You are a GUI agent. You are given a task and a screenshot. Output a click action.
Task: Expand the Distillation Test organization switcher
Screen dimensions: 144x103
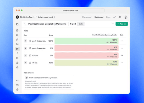[34, 17]
